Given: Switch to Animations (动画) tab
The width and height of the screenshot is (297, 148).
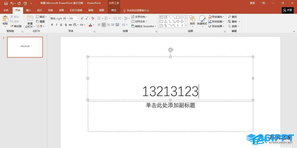Looking at the screenshot, I should [61, 10].
